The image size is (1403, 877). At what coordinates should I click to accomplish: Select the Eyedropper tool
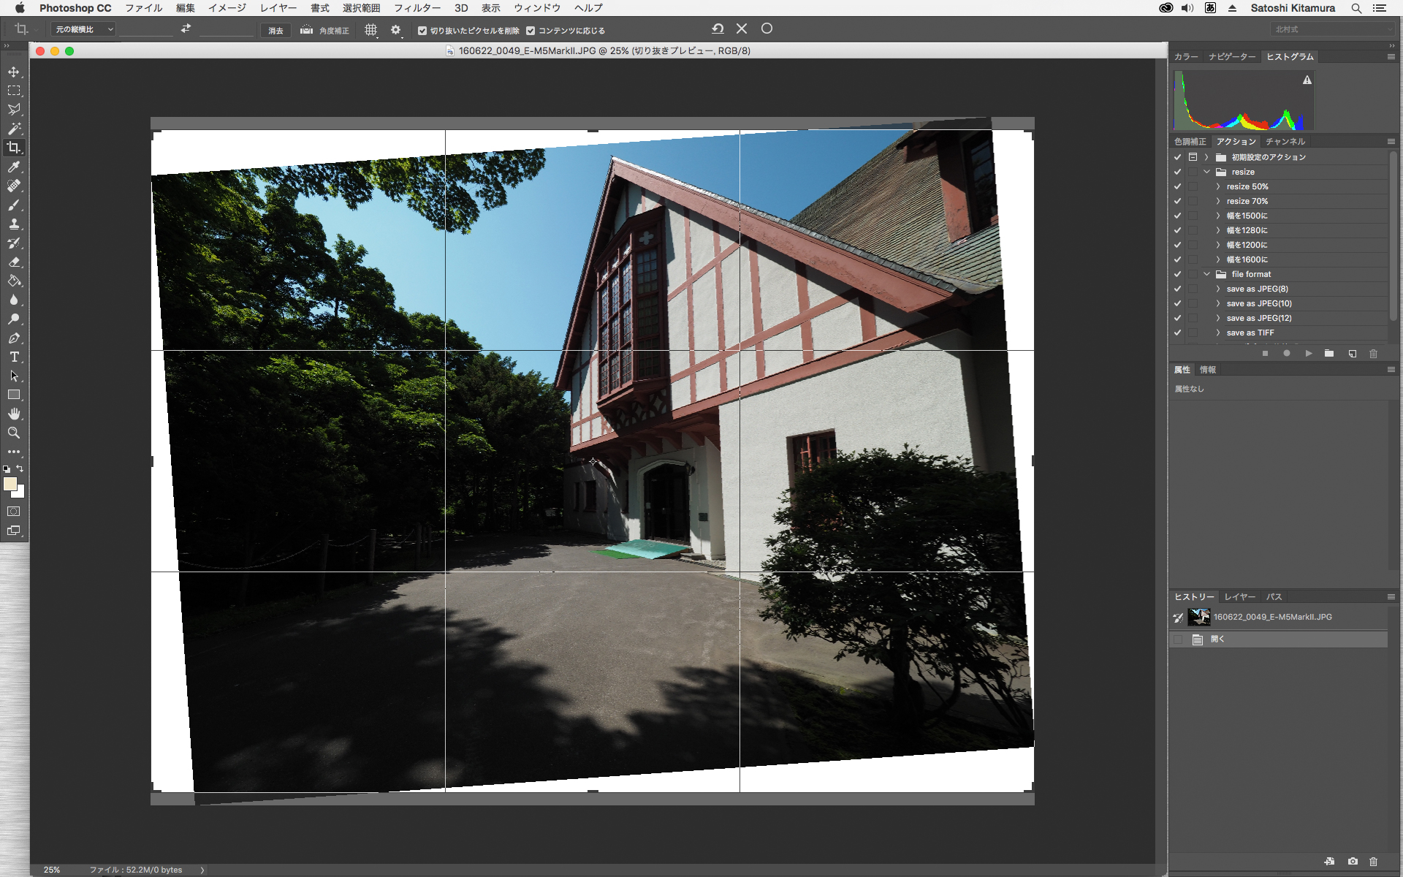click(x=14, y=167)
